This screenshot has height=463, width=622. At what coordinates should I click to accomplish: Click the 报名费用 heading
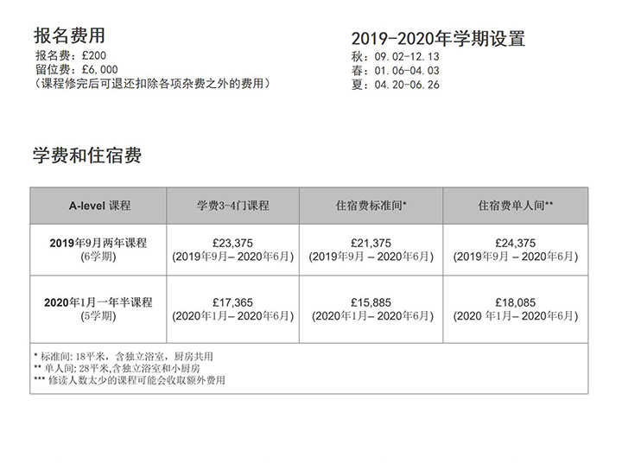click(69, 35)
